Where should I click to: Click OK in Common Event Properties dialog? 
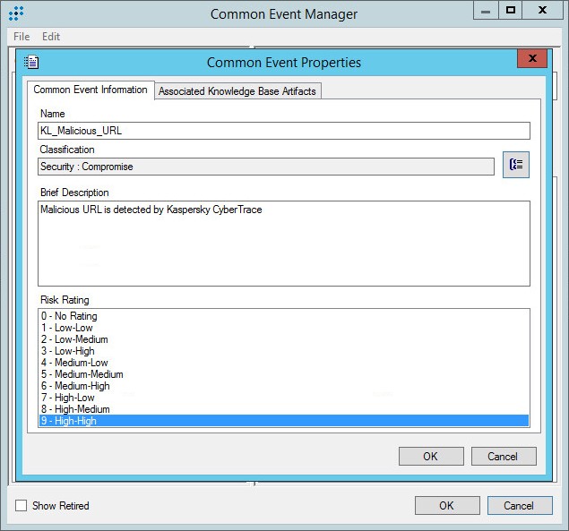[430, 456]
